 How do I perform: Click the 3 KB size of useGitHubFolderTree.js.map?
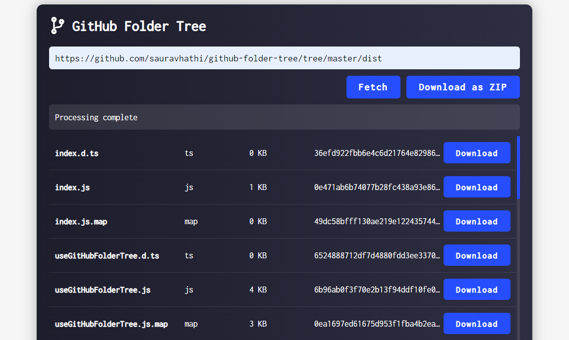point(258,324)
